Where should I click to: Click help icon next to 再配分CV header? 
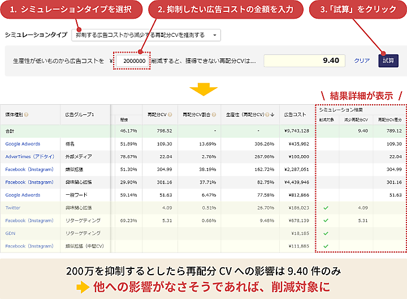point(170,114)
